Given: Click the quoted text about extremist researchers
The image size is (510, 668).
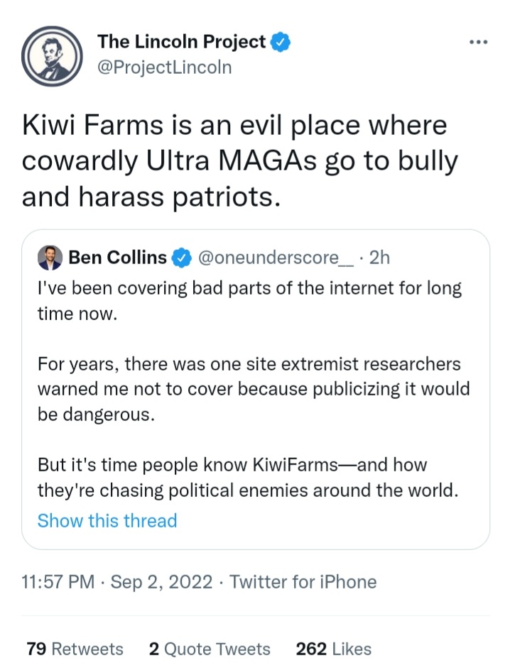Looking at the screenshot, I should [254, 389].
